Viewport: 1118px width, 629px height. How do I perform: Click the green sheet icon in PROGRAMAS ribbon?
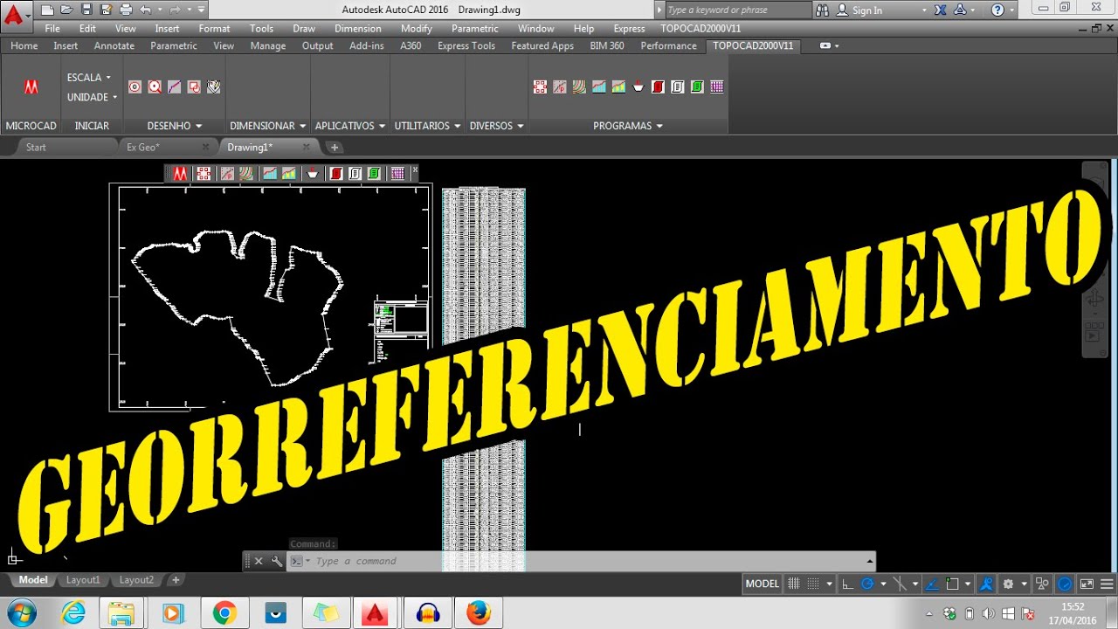tap(697, 86)
